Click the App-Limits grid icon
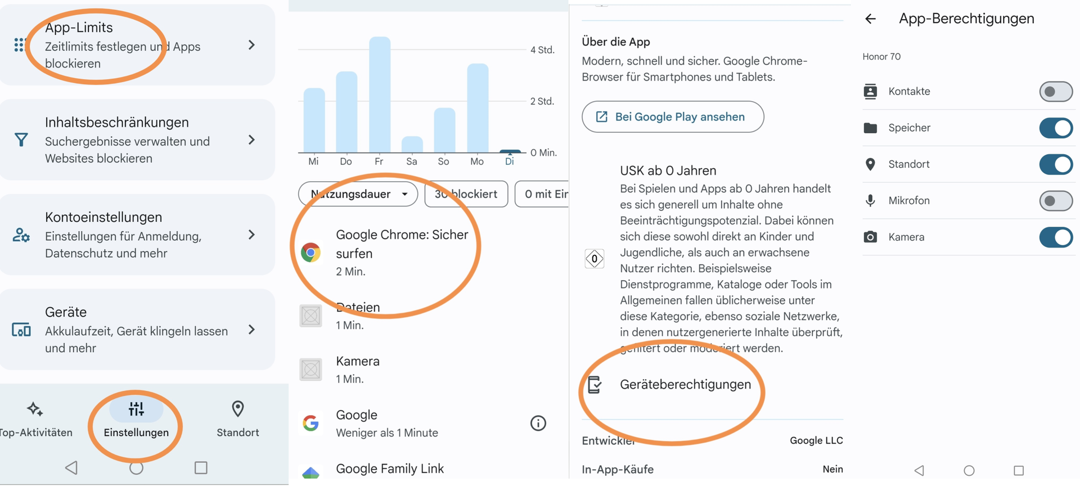 (x=20, y=45)
